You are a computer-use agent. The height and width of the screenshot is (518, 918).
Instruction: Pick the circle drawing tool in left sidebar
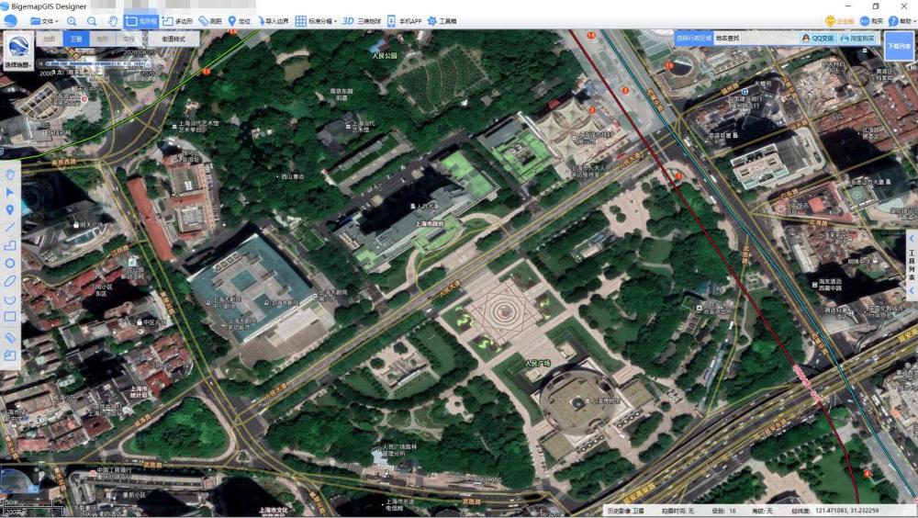(10, 263)
